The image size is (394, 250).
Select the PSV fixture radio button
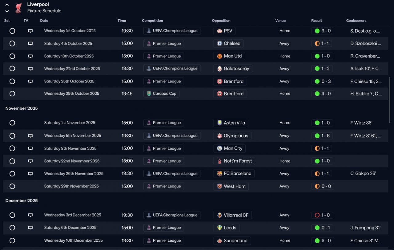tap(12, 31)
